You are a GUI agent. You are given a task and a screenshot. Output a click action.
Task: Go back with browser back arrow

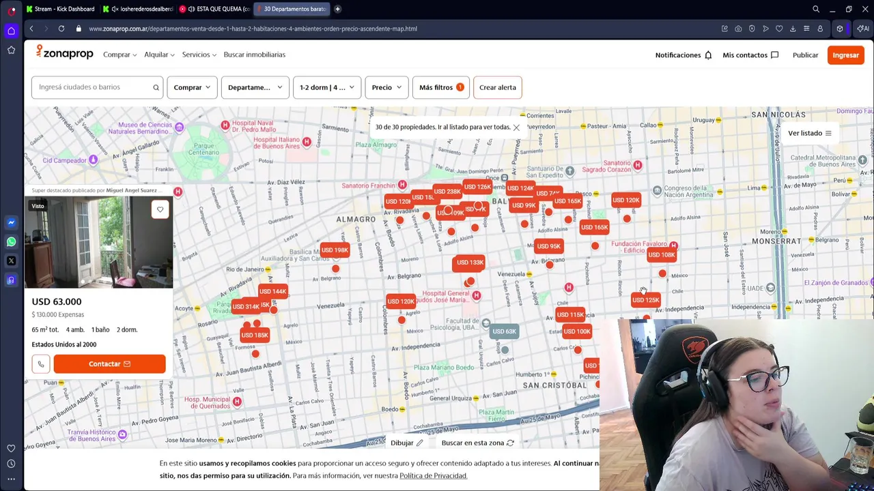point(31,29)
